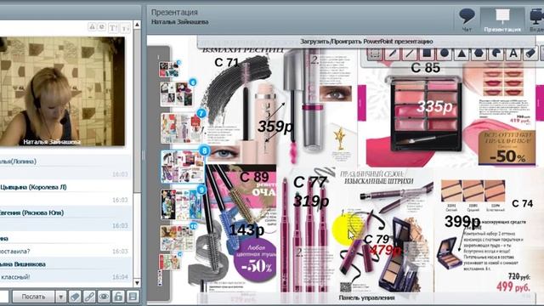Click Загрузить/Проиграть PowerPoint презентацию
Viewport: 544px width, 306px height.
tap(366, 42)
